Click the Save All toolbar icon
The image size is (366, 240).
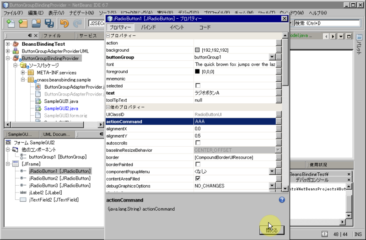(x=49, y=23)
